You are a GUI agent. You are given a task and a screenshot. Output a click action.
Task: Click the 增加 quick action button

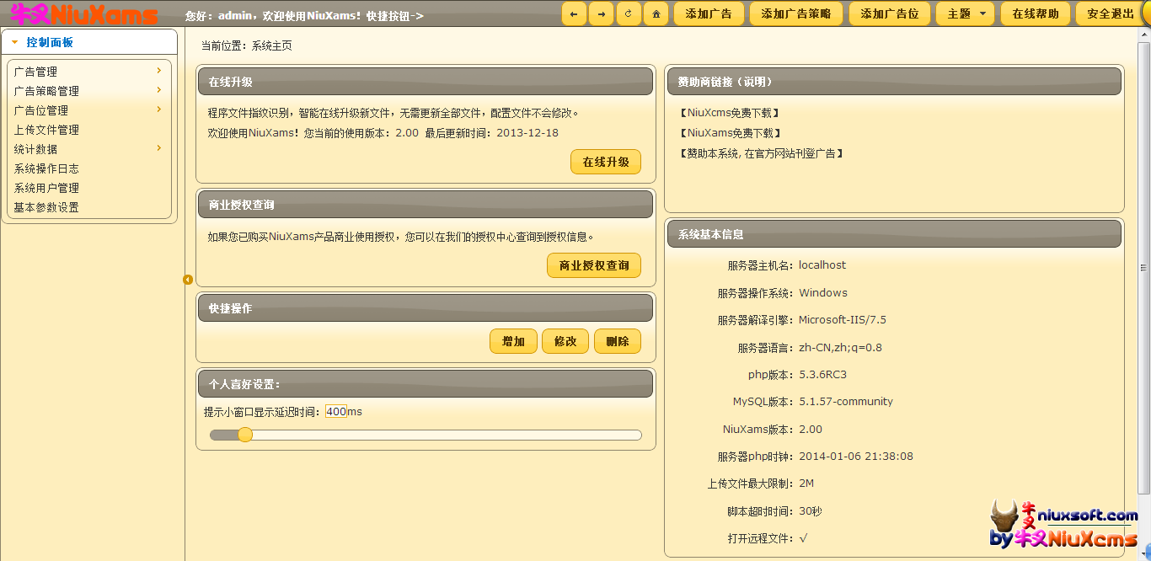[x=513, y=341]
